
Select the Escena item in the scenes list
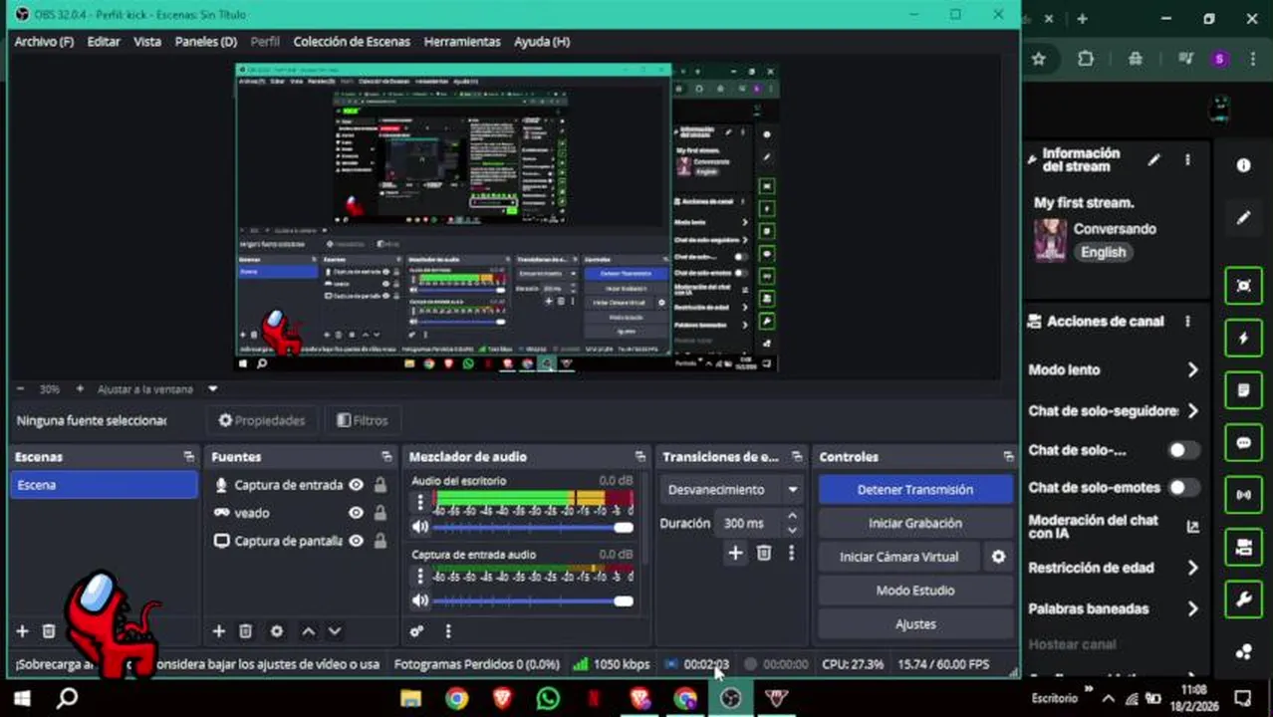[x=104, y=485]
